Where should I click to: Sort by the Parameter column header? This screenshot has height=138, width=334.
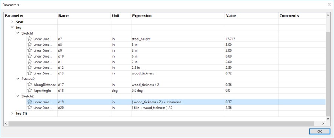[31, 16]
